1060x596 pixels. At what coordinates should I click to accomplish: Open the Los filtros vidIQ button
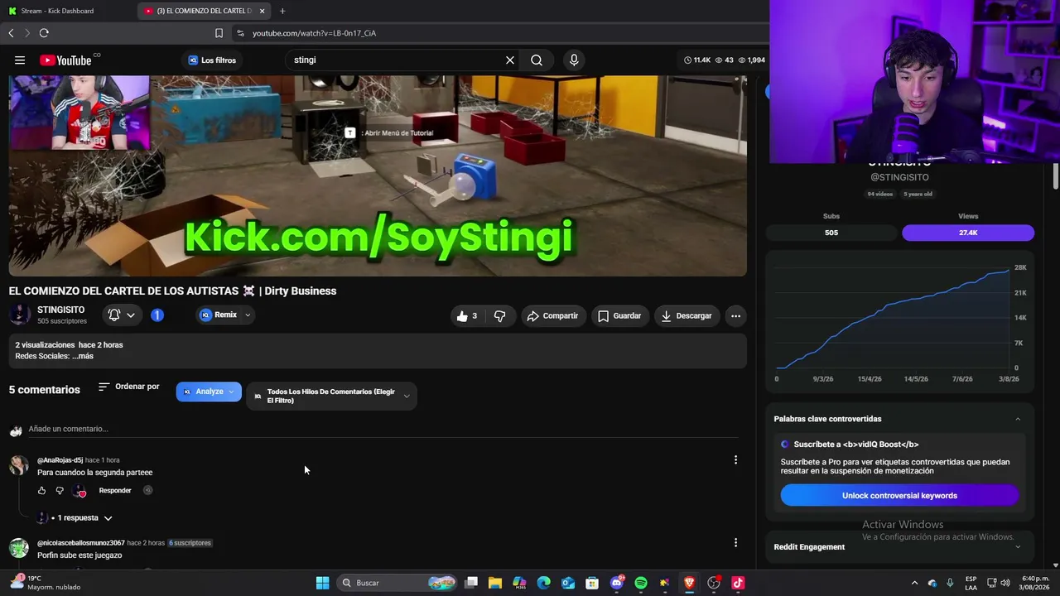coord(212,60)
